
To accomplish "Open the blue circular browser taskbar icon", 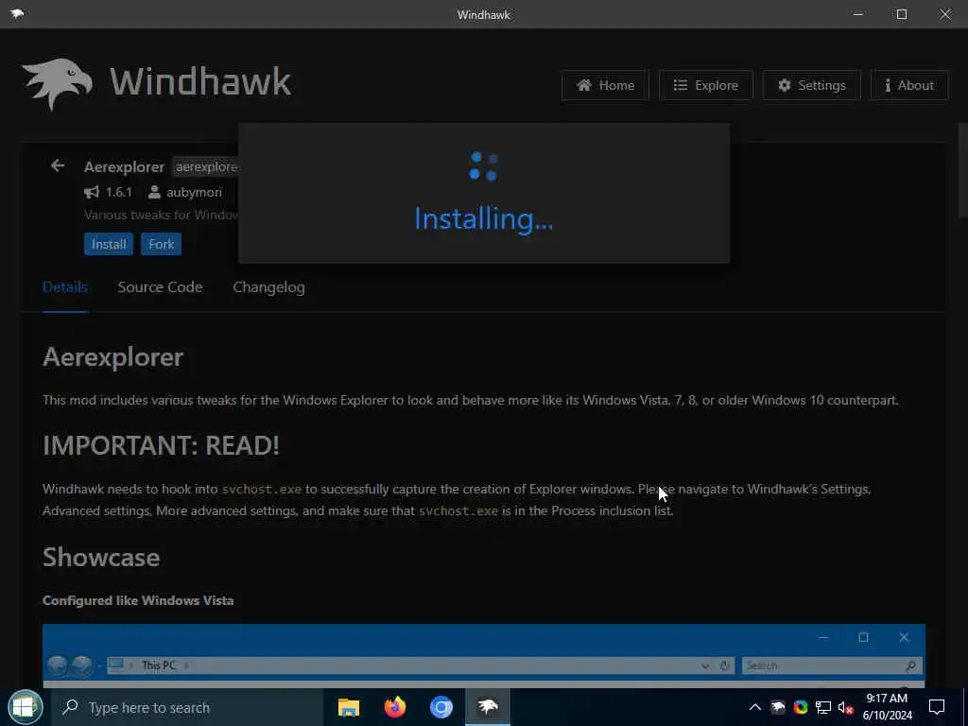I will click(x=441, y=707).
